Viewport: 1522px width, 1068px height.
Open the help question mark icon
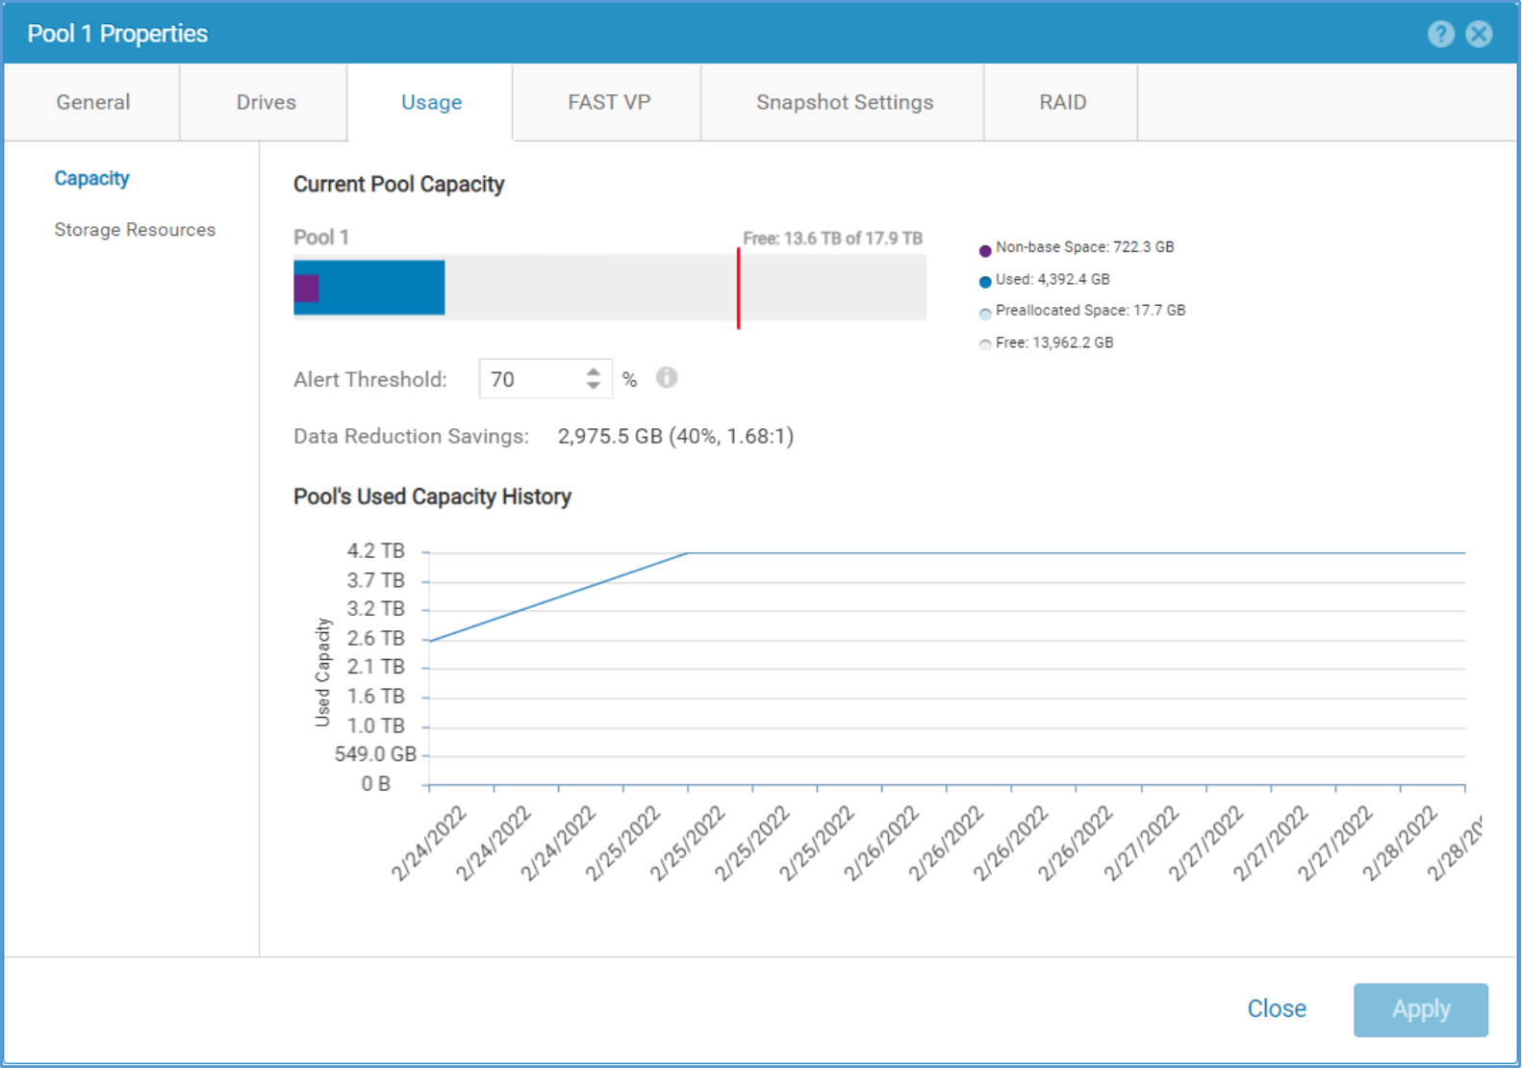[x=1440, y=35]
